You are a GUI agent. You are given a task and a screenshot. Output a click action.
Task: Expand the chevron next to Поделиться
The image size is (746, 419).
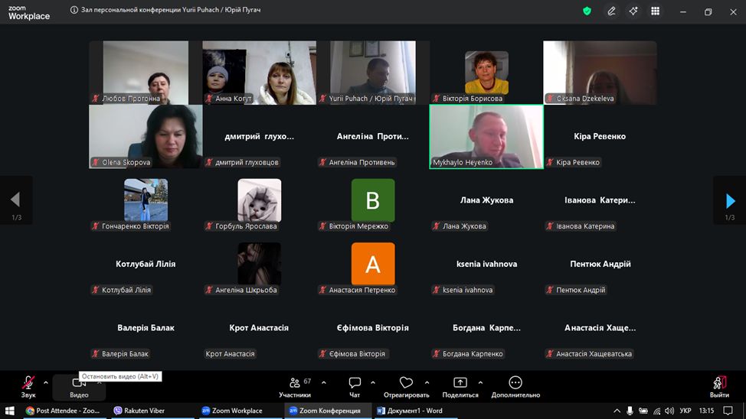point(480,382)
